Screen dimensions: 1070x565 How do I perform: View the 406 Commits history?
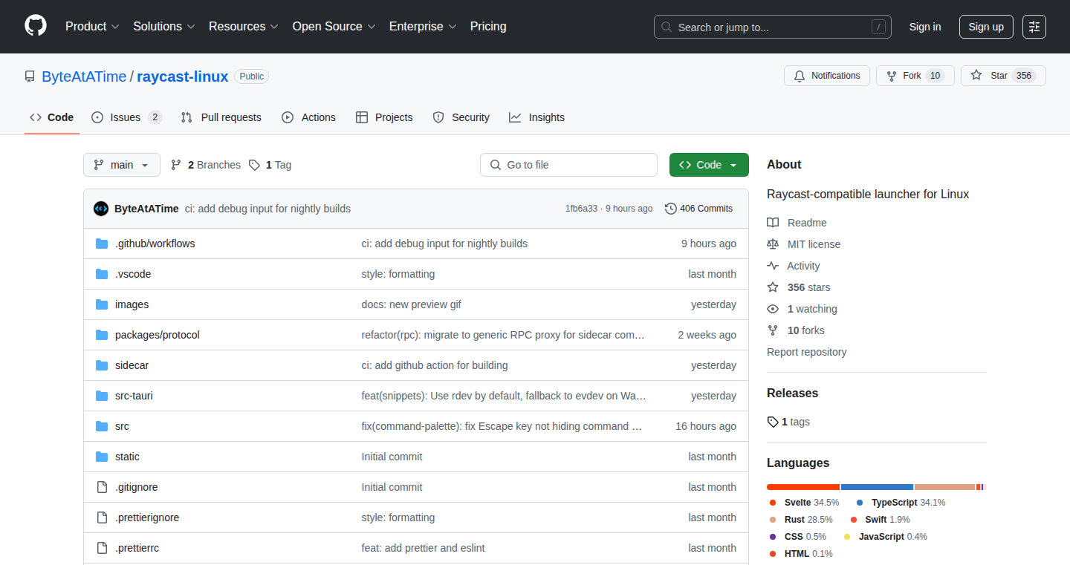pyautogui.click(x=698, y=209)
